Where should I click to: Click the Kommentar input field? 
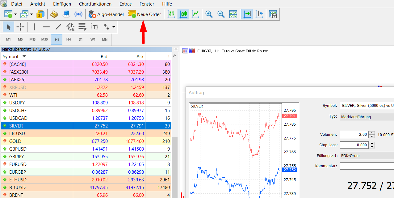click(x=367, y=166)
